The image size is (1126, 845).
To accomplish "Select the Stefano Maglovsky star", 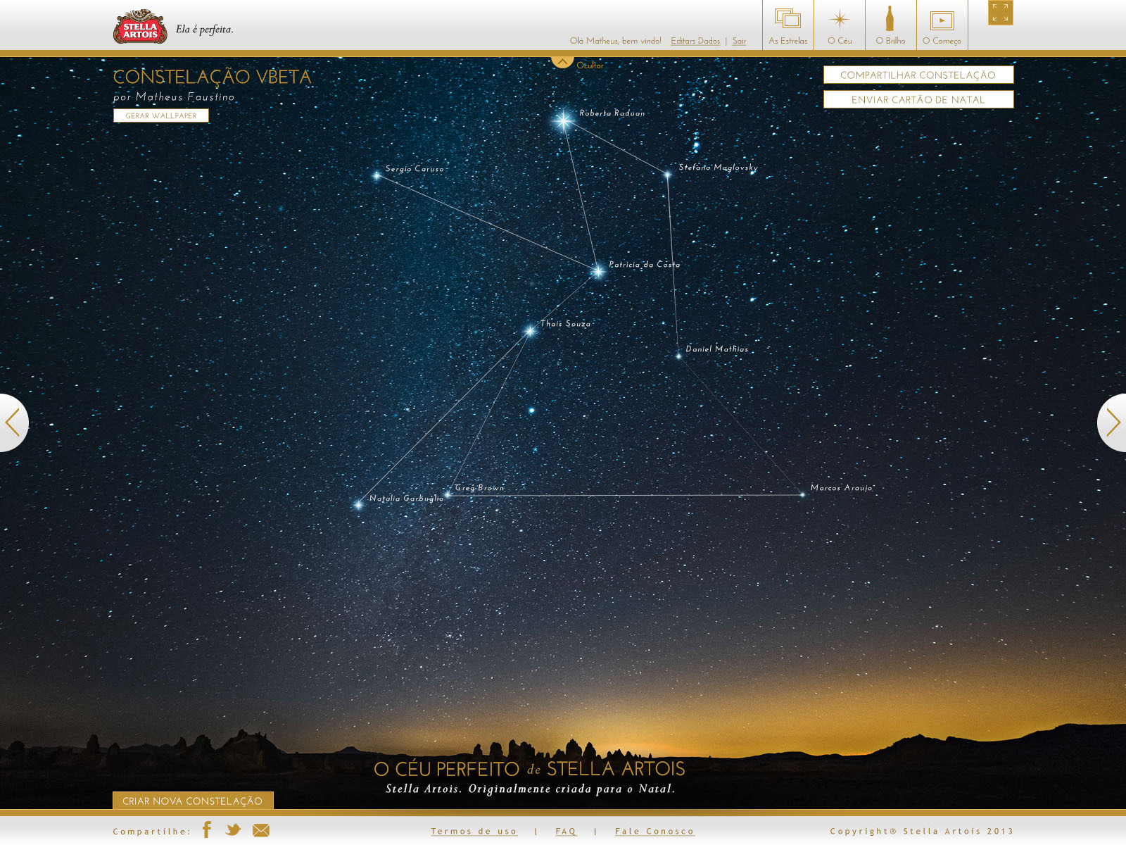I will tap(667, 174).
